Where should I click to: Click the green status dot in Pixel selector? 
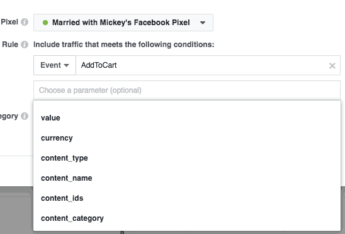click(x=45, y=23)
